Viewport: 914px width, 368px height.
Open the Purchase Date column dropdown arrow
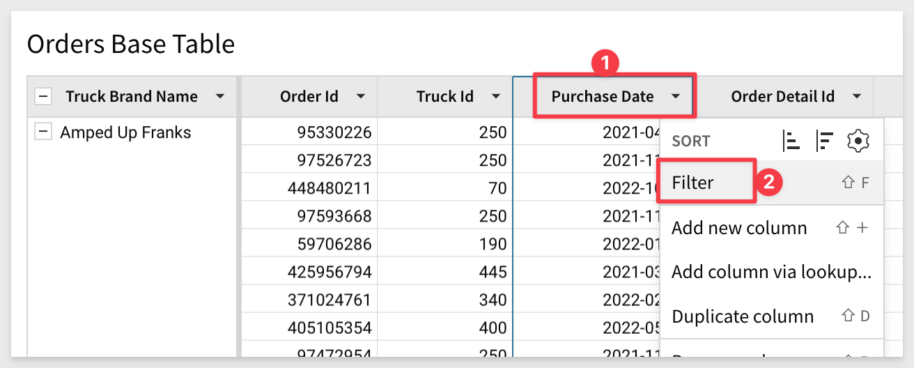(676, 97)
